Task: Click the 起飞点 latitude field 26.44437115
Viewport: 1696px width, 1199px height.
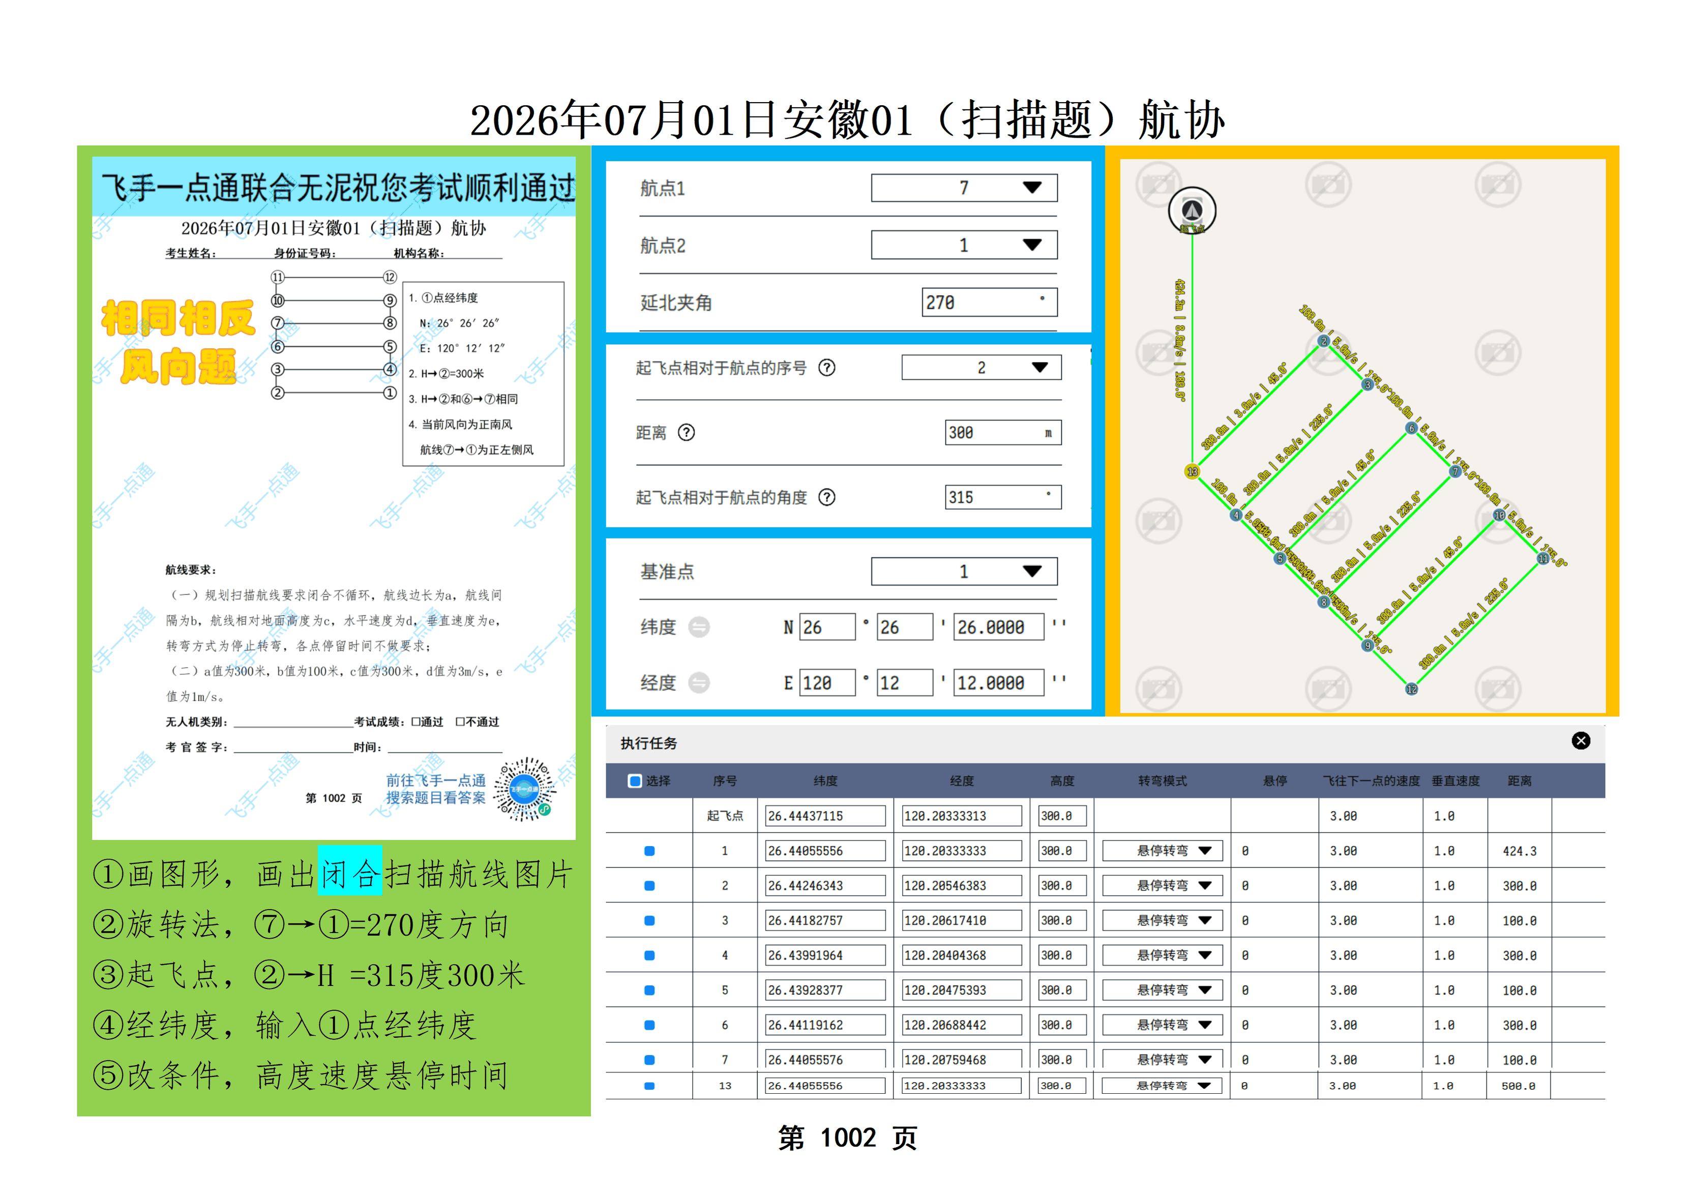Action: coord(825,816)
